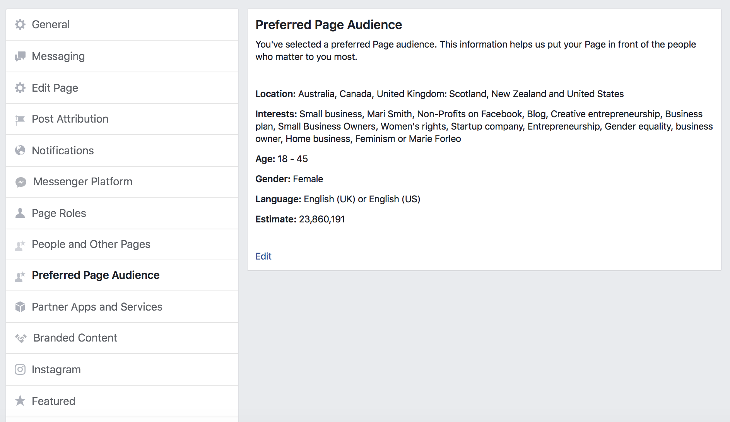
Task: Open the General settings section
Action: [x=122, y=24]
